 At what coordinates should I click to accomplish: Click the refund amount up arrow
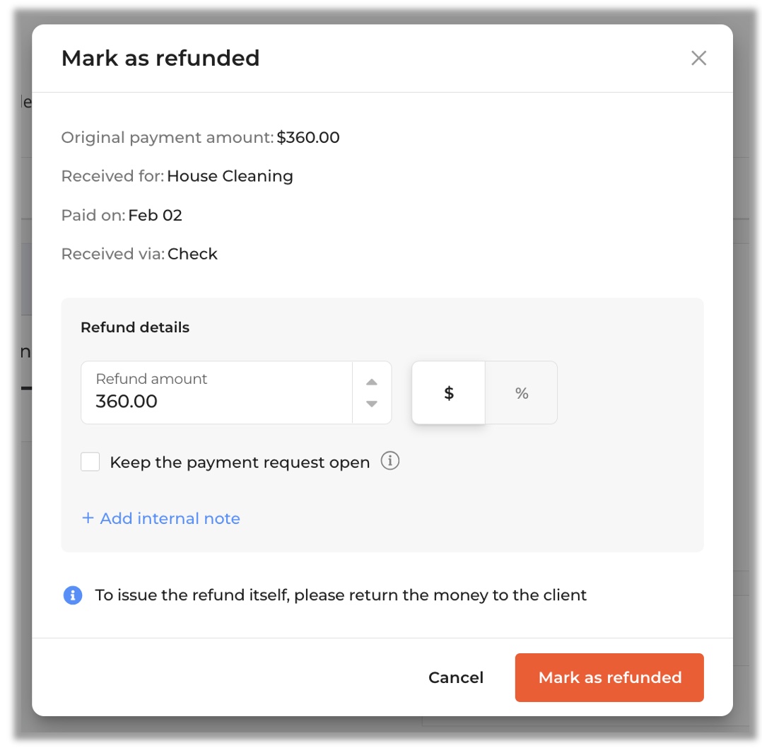point(372,382)
